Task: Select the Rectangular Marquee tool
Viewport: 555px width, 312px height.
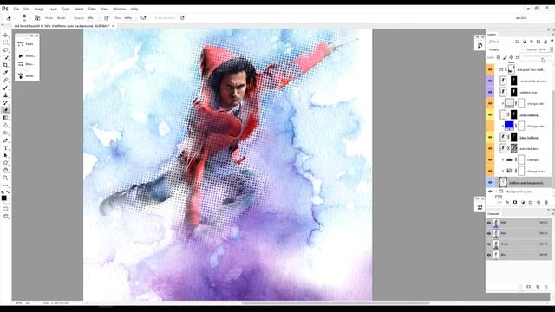Action: tap(5, 42)
